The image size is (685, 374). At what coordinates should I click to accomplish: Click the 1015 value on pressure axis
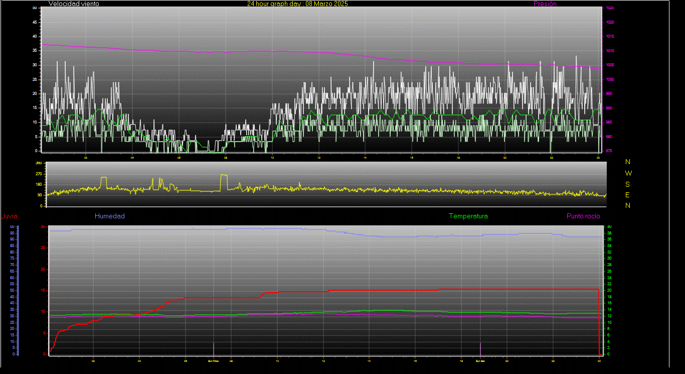click(x=609, y=37)
